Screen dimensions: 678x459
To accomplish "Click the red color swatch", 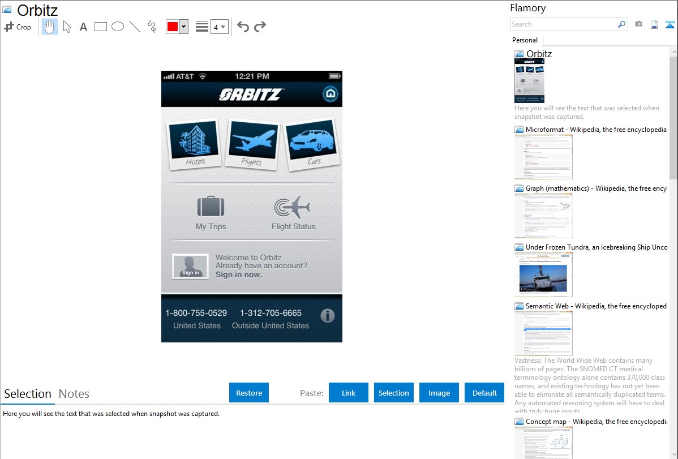I will (x=173, y=27).
